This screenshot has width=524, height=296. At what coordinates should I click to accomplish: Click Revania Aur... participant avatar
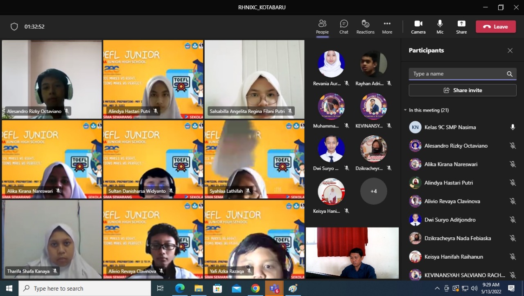coord(331,64)
